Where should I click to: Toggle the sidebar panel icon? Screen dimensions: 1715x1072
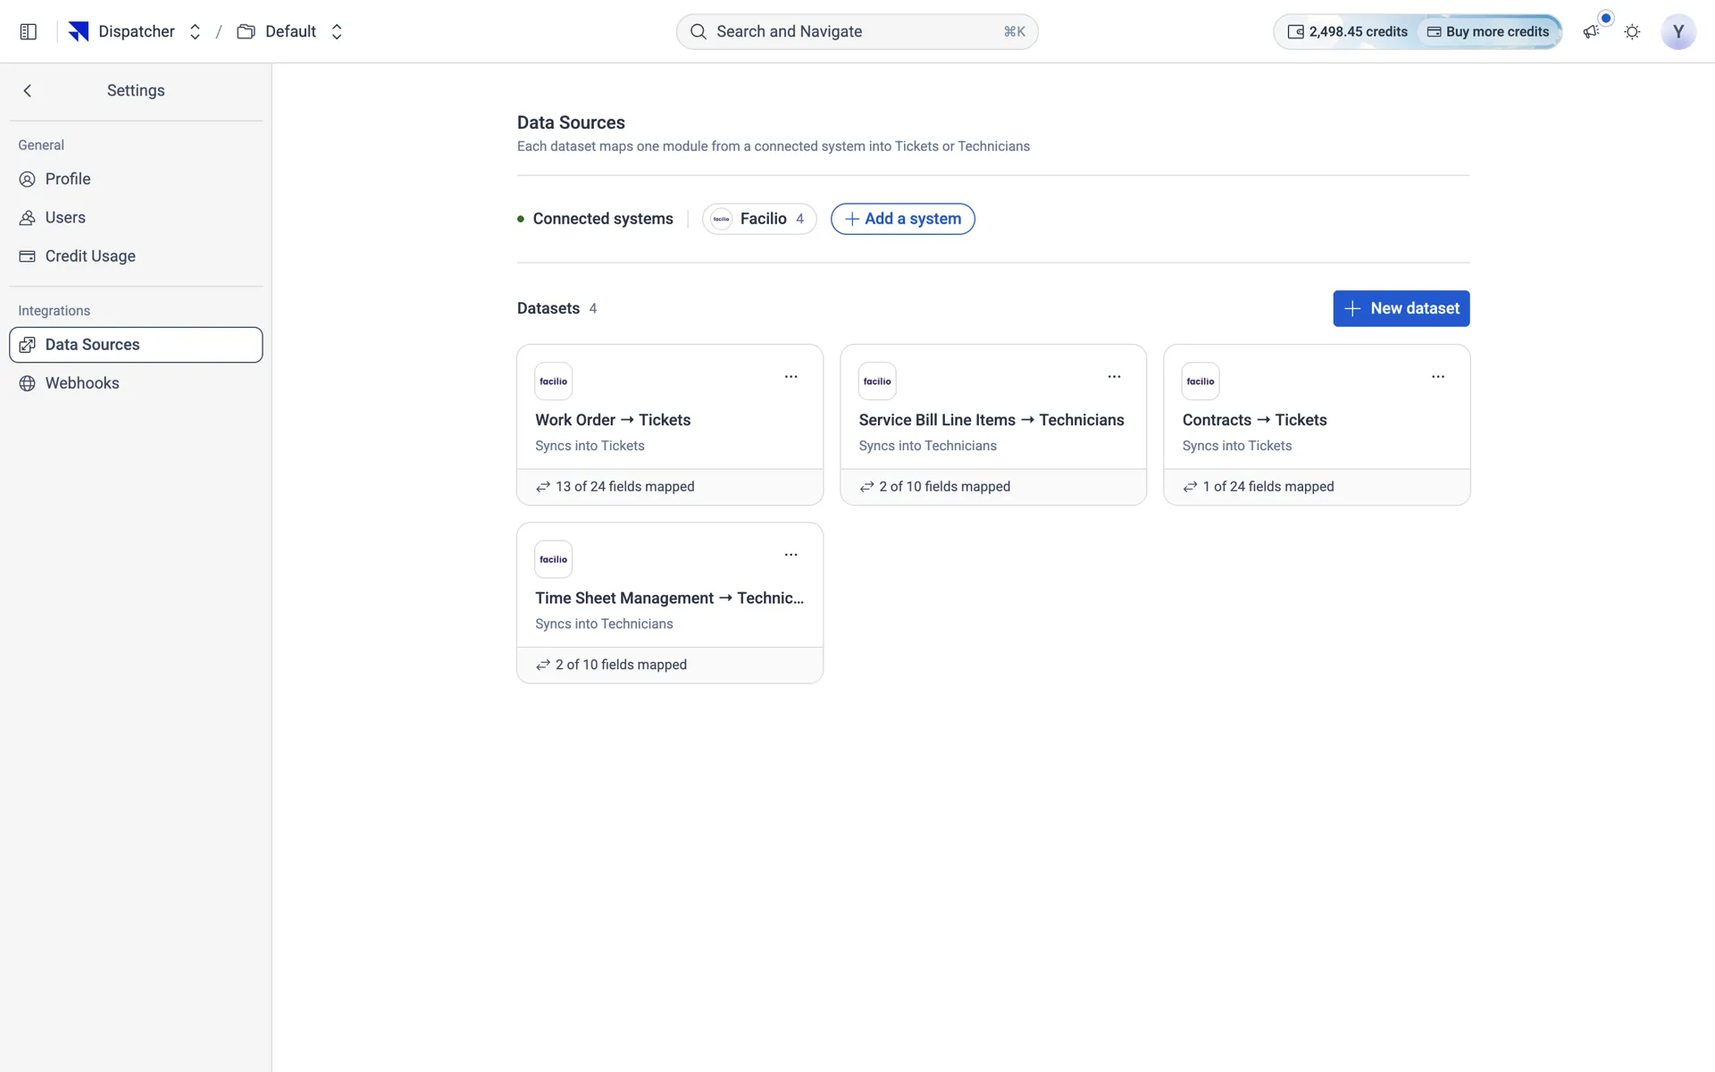click(28, 31)
